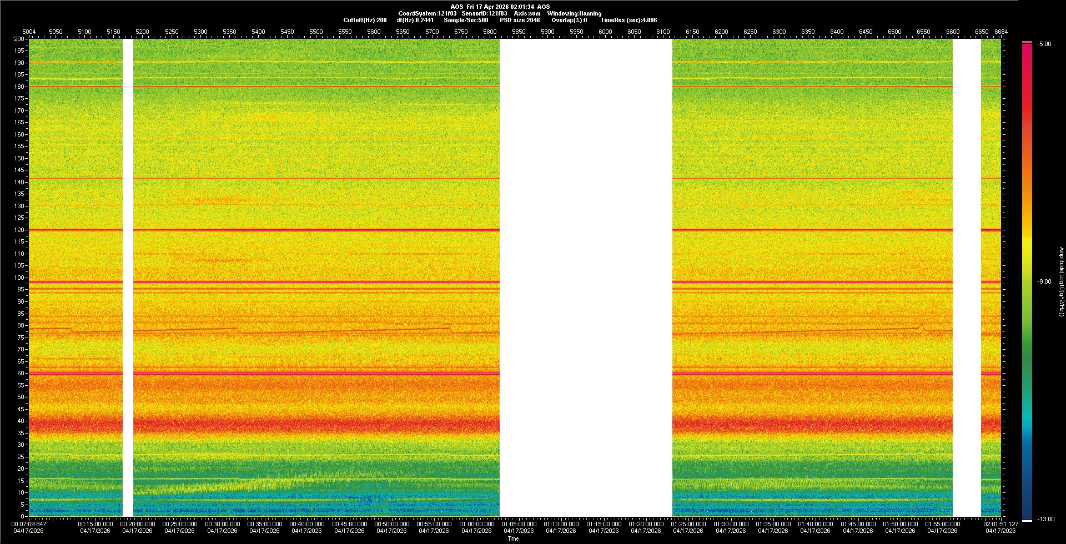The width and height of the screenshot is (1066, 544).
Task: Click the 01:45:00.000 time axis label
Action: click(858, 524)
